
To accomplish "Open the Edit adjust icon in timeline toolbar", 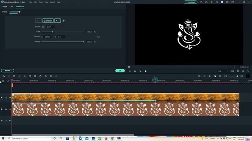I will coord(51,76).
